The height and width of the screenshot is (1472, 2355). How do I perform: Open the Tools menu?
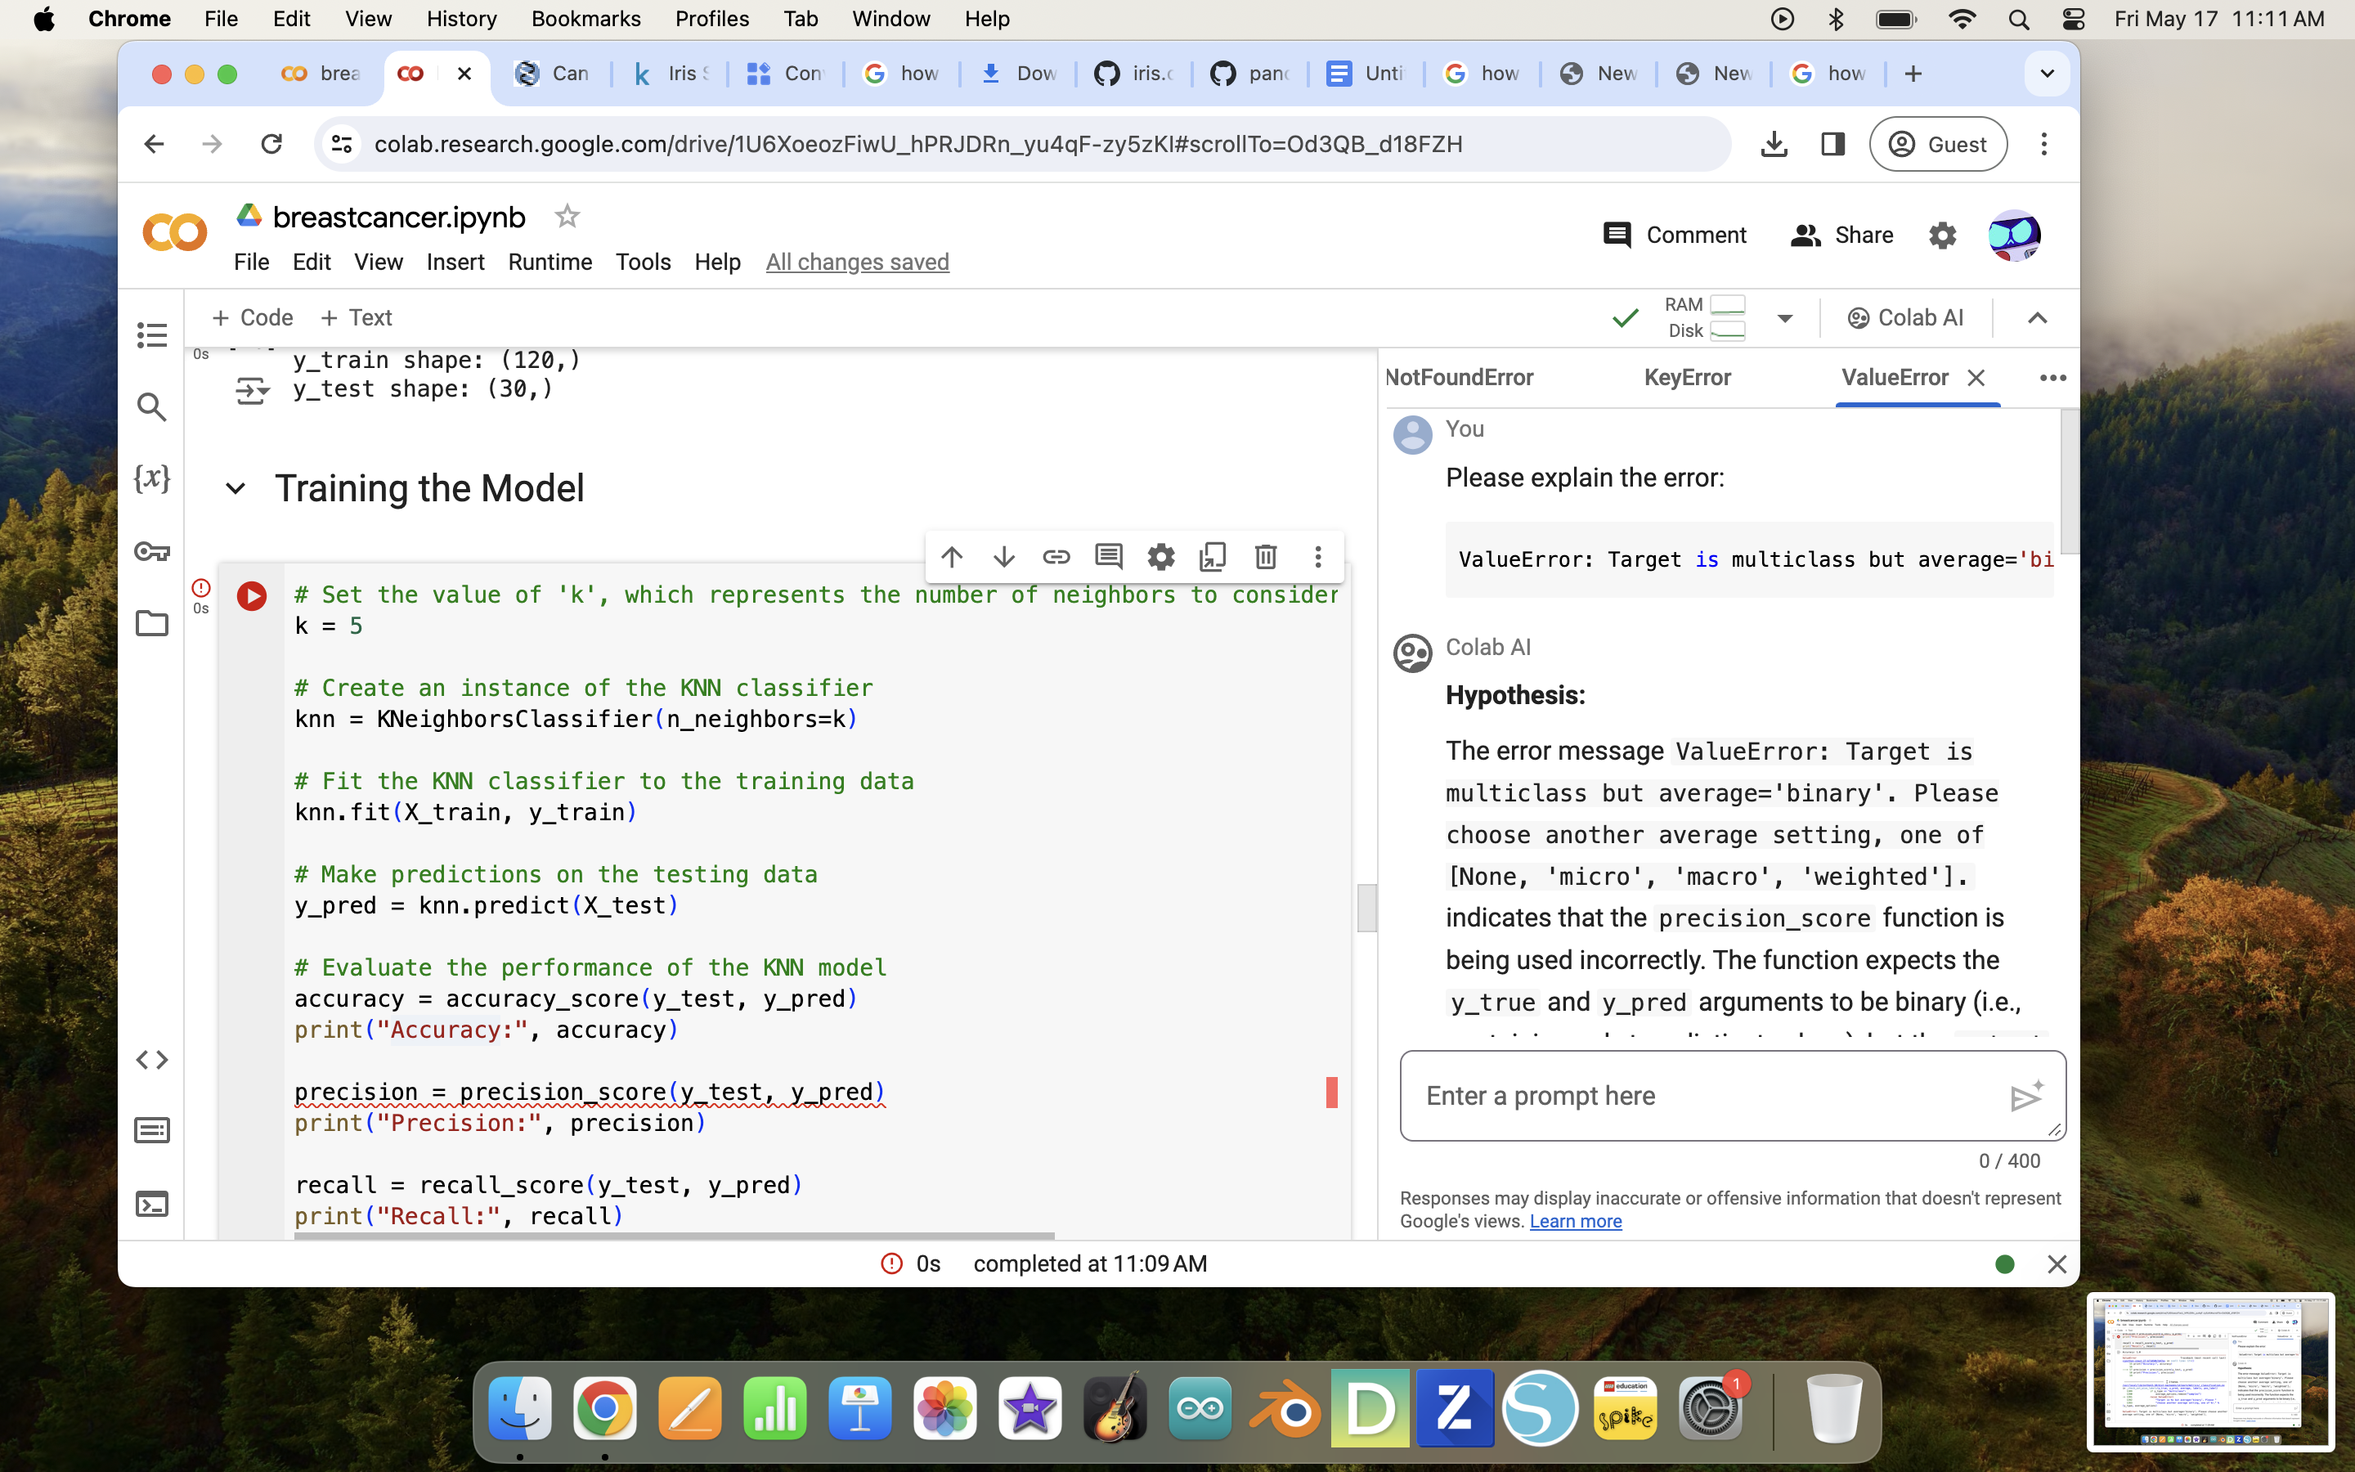642,262
